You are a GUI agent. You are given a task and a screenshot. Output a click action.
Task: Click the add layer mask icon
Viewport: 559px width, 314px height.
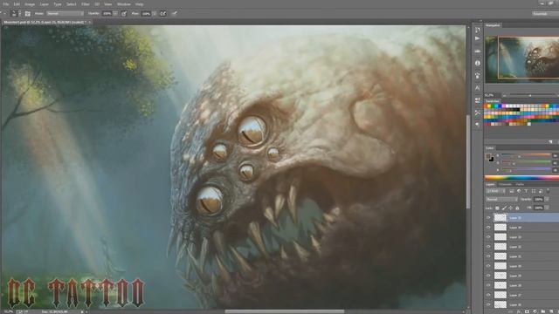pos(527,311)
